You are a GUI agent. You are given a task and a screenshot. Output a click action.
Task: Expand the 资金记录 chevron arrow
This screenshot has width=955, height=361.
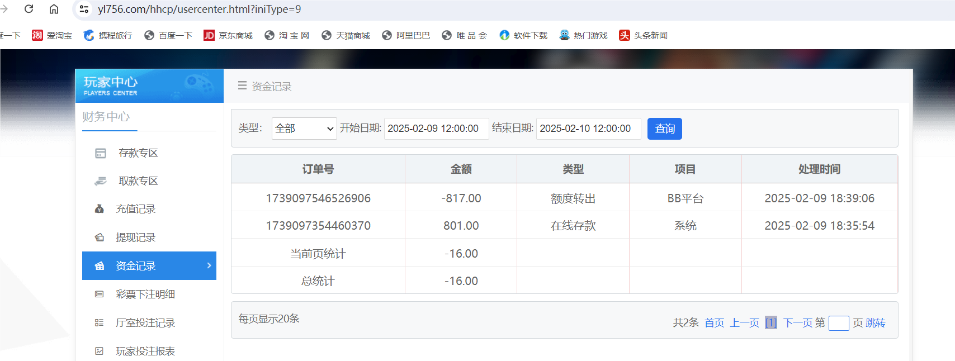coord(209,265)
